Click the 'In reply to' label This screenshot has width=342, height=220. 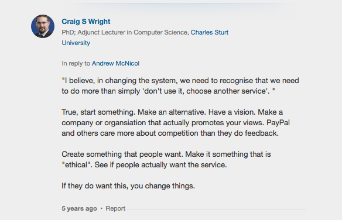pyautogui.click(x=76, y=63)
